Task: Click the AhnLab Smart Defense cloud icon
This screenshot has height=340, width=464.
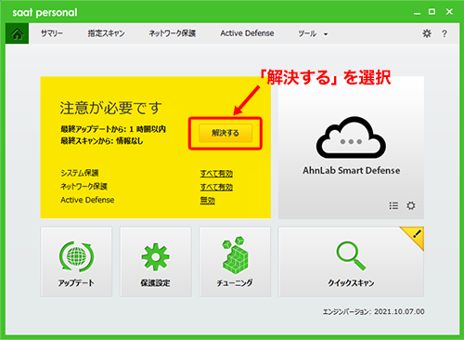Action: [x=351, y=137]
